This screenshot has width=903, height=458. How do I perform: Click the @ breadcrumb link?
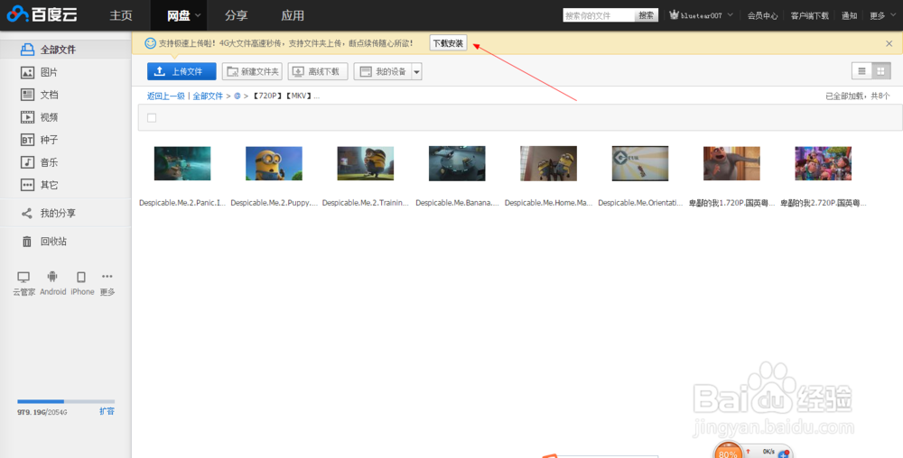[x=237, y=96]
